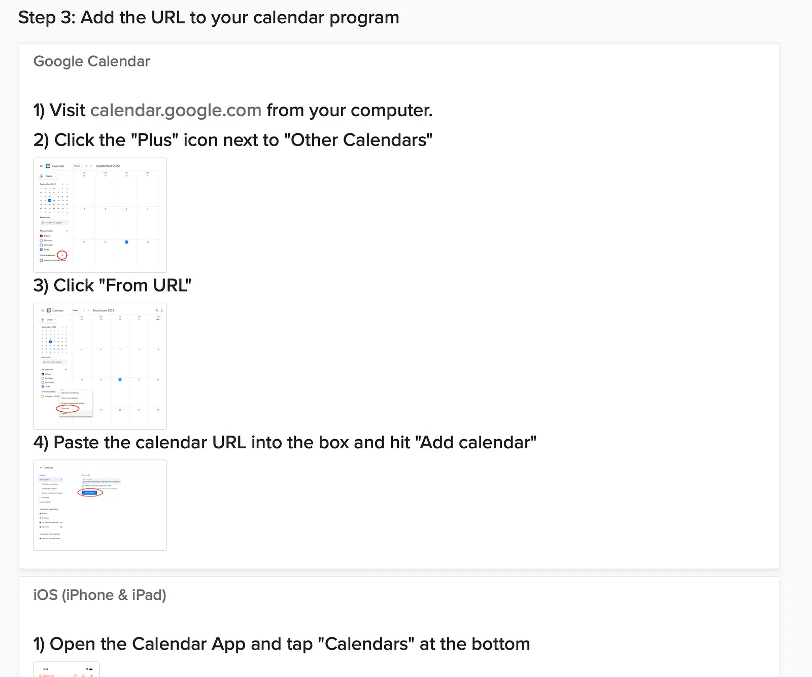Open Create dropdown arrow in step 3 screenshot
This screenshot has height=677, width=812.
click(x=55, y=320)
